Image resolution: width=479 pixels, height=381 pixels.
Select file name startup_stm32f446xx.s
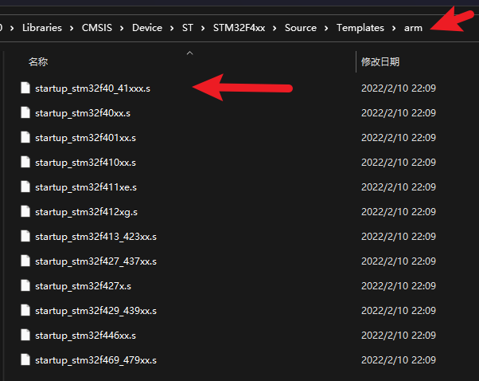point(86,336)
